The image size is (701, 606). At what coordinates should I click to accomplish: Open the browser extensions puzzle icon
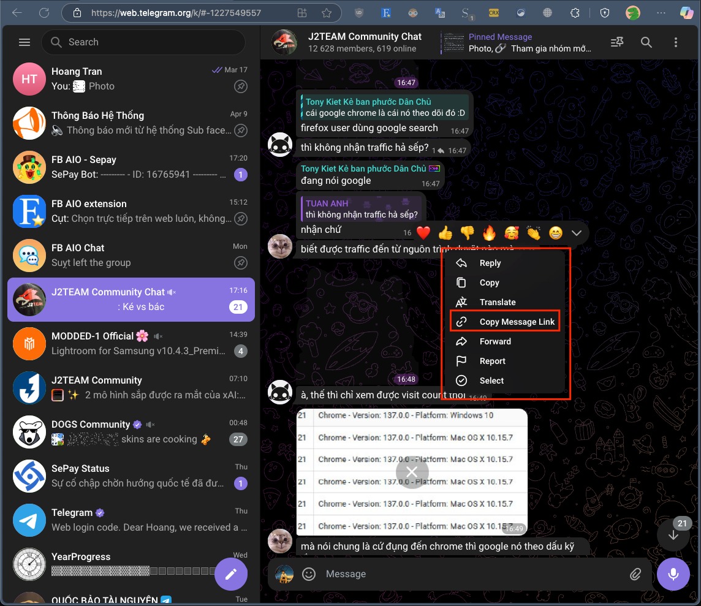(575, 13)
